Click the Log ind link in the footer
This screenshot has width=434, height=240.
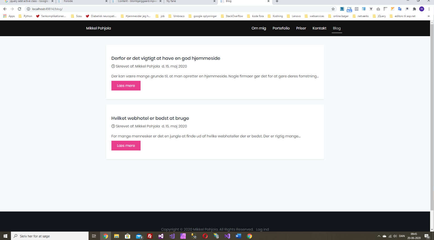coord(262,229)
